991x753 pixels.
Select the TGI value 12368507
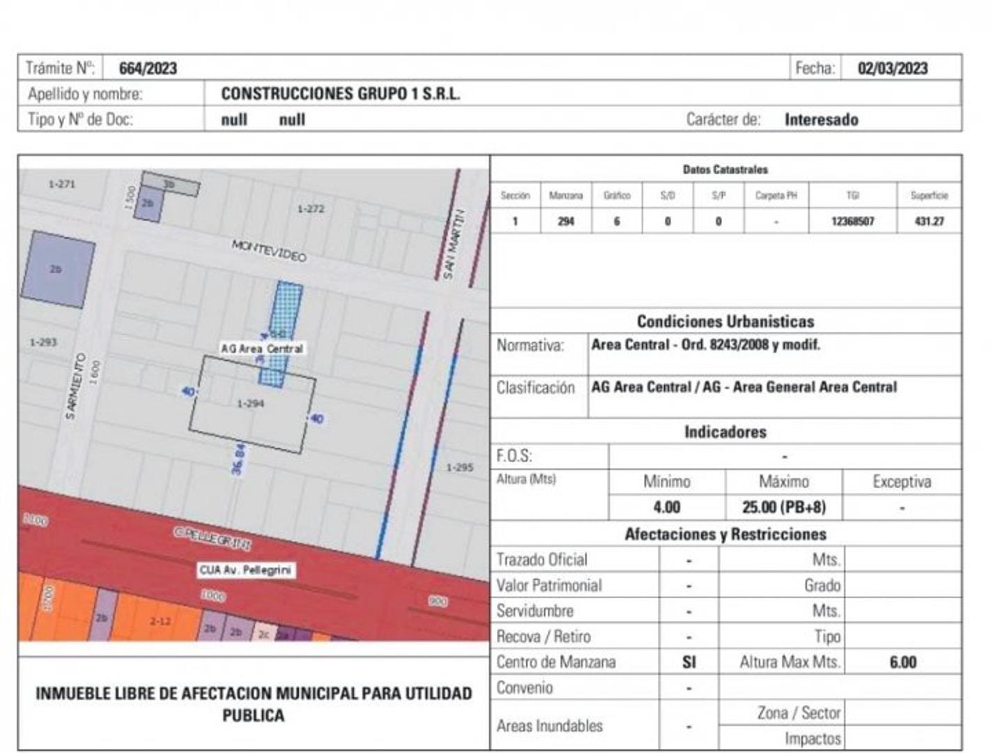tap(852, 222)
